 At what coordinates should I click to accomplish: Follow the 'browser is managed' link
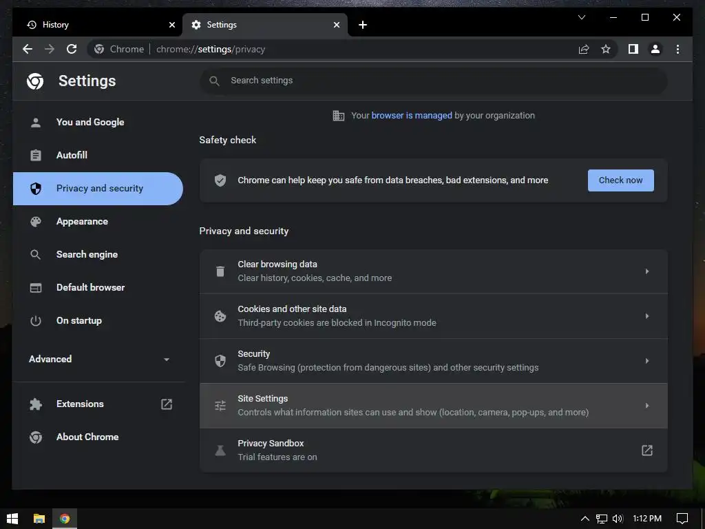coord(412,116)
